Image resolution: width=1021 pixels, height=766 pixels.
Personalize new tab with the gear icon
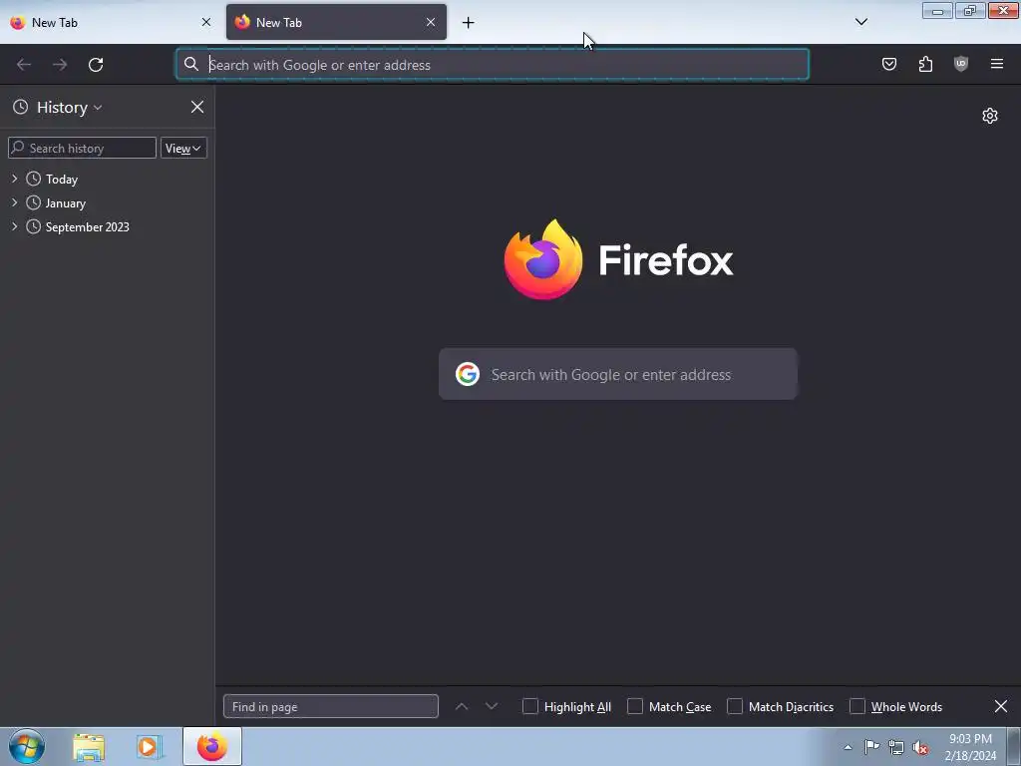click(990, 116)
